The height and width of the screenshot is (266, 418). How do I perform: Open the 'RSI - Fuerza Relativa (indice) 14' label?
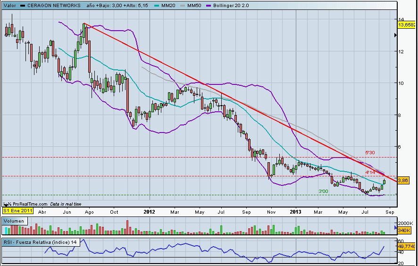click(x=40, y=242)
